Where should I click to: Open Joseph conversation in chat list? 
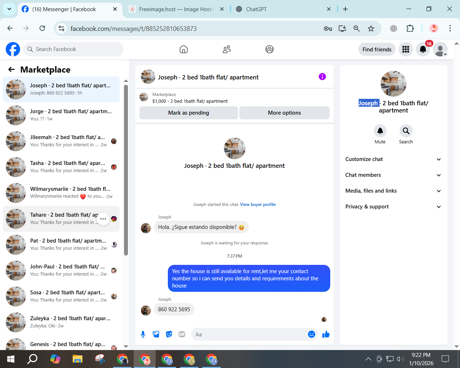pyautogui.click(x=61, y=89)
